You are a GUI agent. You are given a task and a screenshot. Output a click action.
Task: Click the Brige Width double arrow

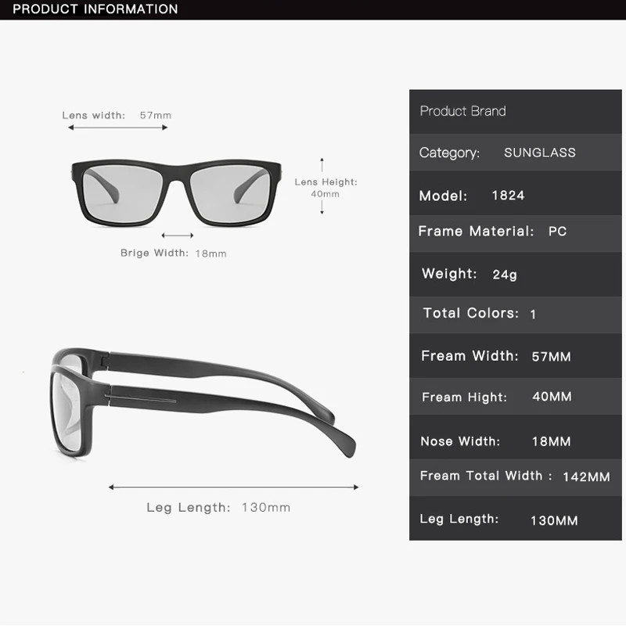(x=178, y=236)
